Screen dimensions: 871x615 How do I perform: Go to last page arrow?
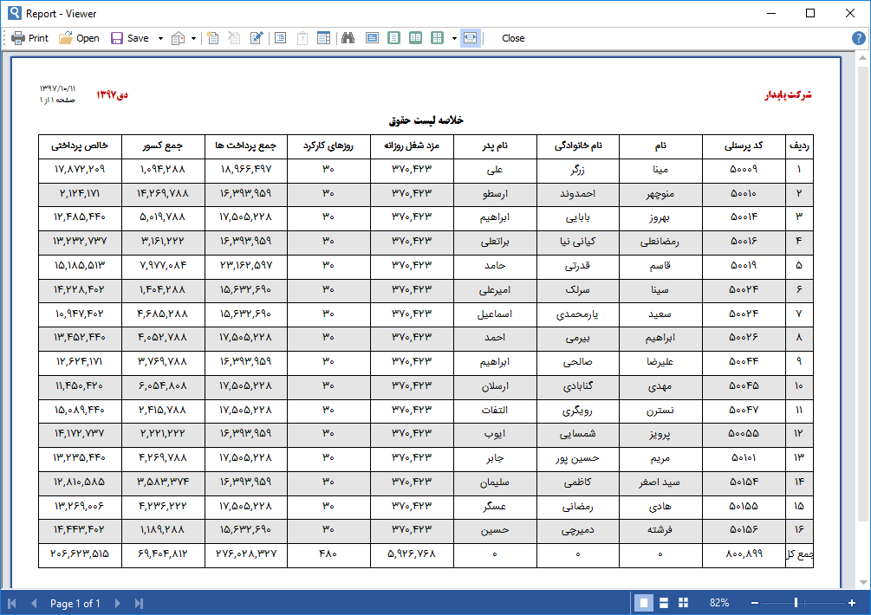[139, 604]
